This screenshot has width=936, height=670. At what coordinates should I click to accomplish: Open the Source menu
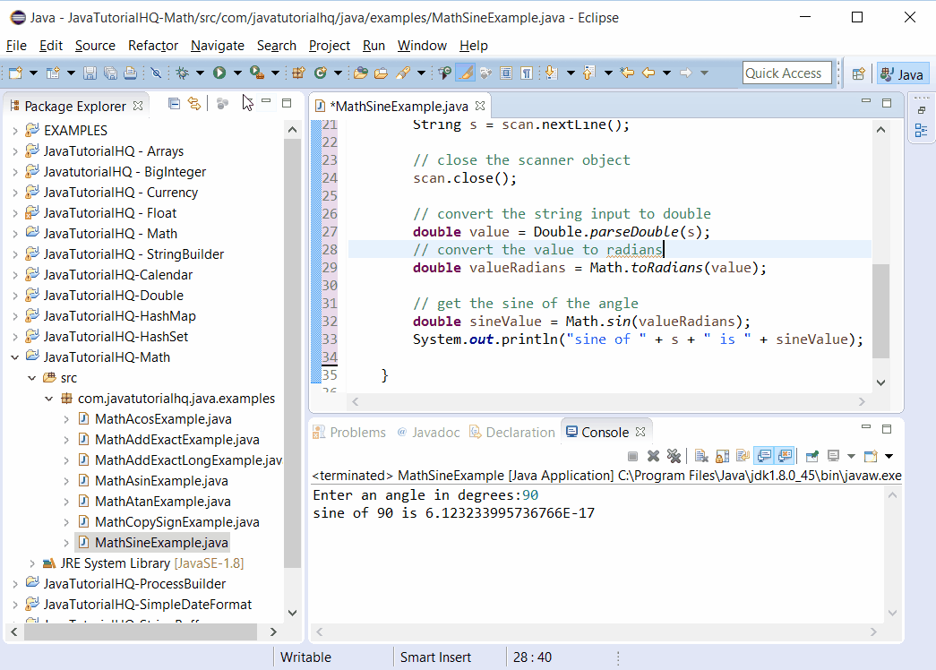click(94, 46)
